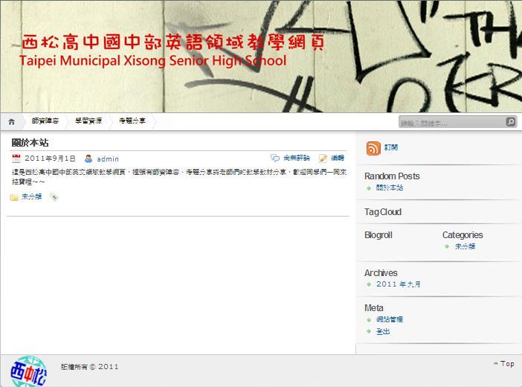Select the Random Posts heading

click(x=392, y=176)
